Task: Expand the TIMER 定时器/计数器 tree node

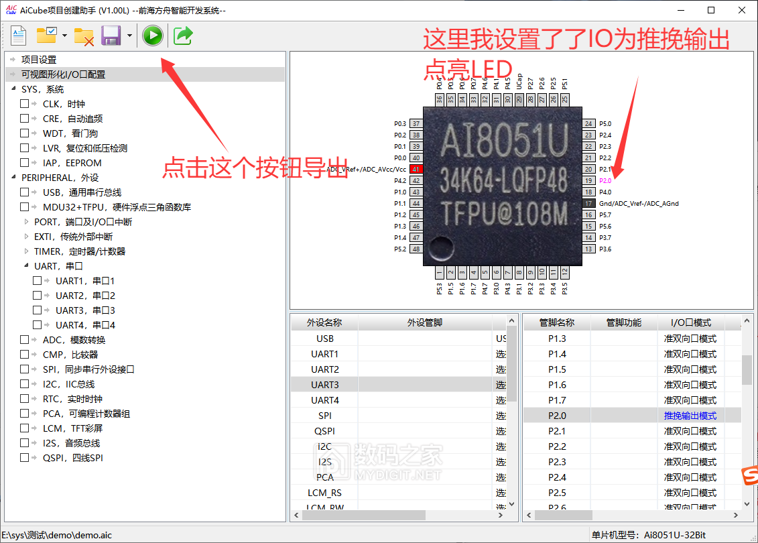Action: (x=27, y=251)
